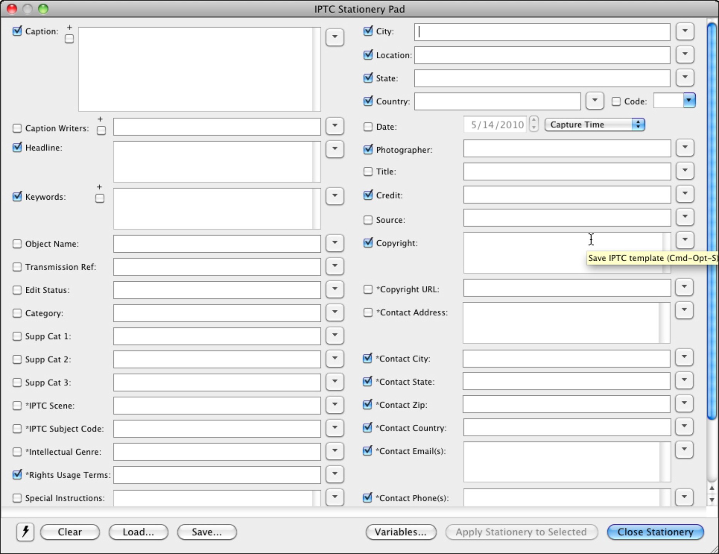
Task: Open *Contact Address dropdown arrow
Action: pyautogui.click(x=684, y=310)
